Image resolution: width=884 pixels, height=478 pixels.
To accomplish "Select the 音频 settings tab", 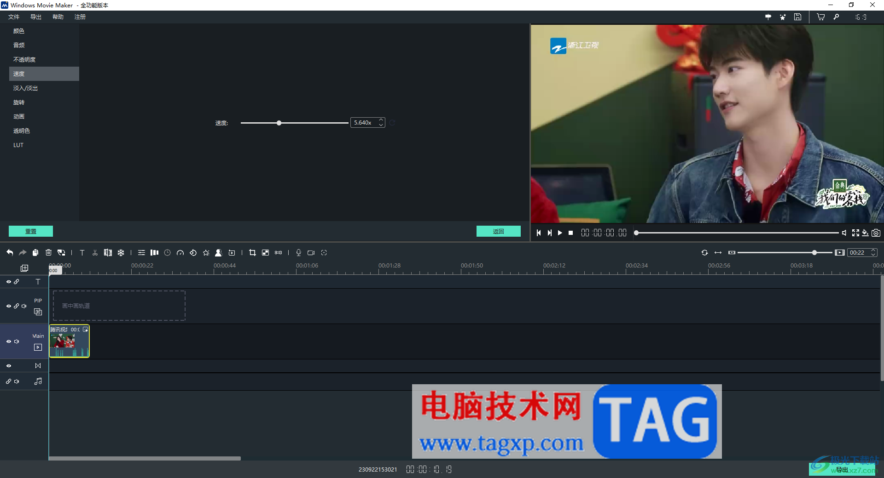I will click(x=44, y=45).
